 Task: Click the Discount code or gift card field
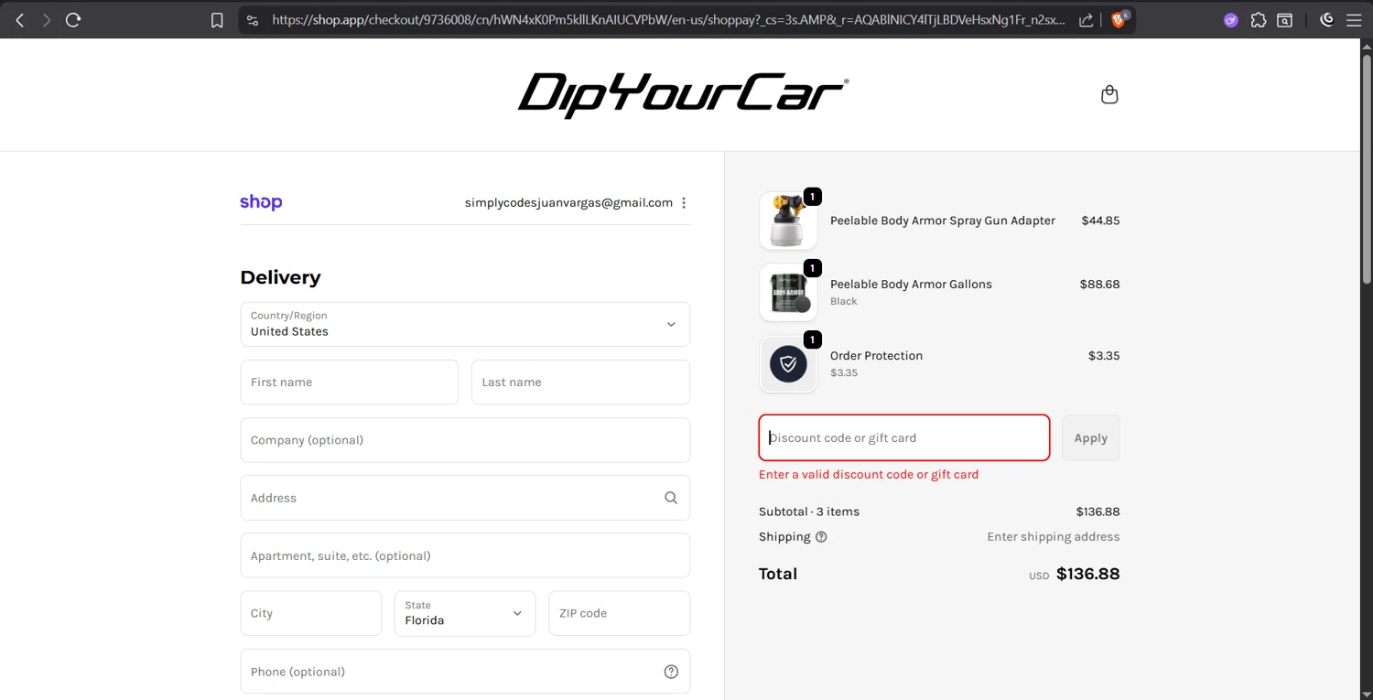tap(904, 437)
